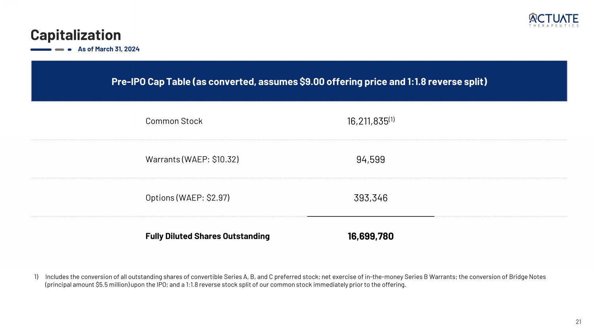Select the Capitalization slide title
Viewport: 594px width, 334px height.
click(76, 35)
